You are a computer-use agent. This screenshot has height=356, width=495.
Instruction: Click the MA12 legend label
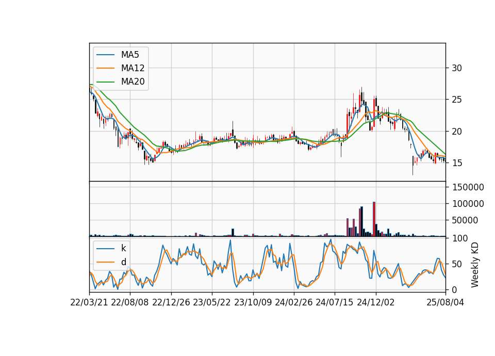click(x=133, y=68)
